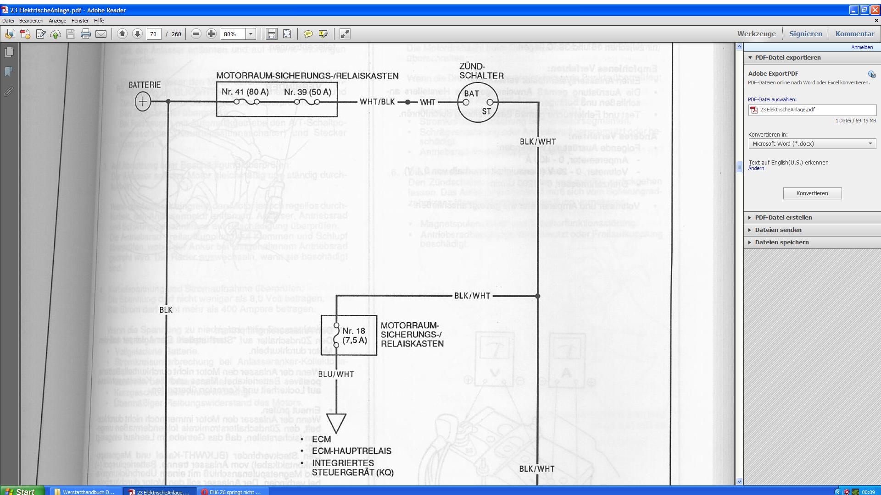Screen dimensions: 881x495
Task: Go to next page with down arrow
Action: 137,34
